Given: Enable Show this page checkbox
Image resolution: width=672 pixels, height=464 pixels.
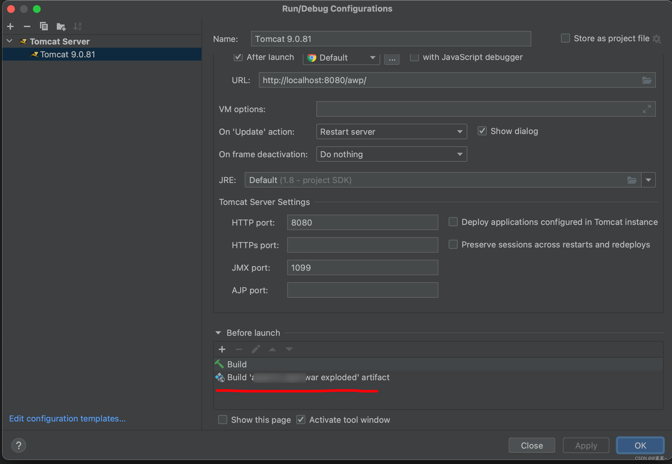Looking at the screenshot, I should (x=223, y=420).
